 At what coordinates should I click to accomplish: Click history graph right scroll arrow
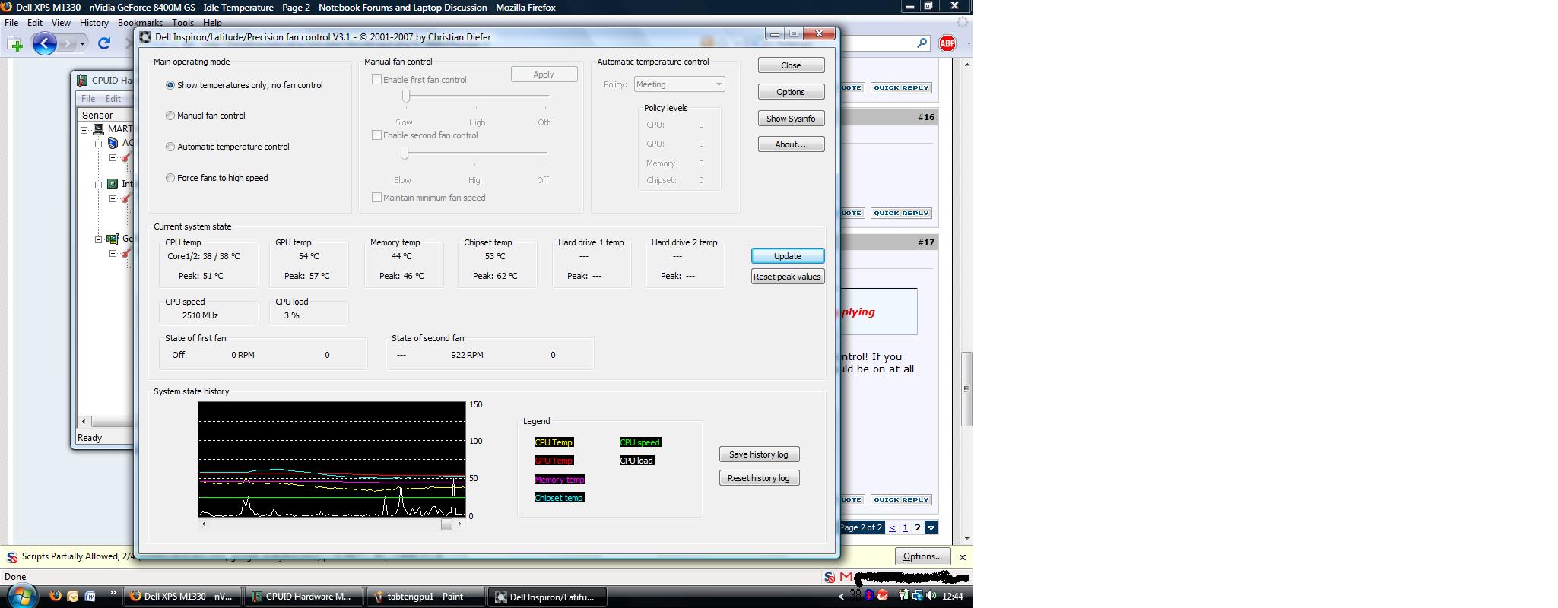click(x=459, y=524)
